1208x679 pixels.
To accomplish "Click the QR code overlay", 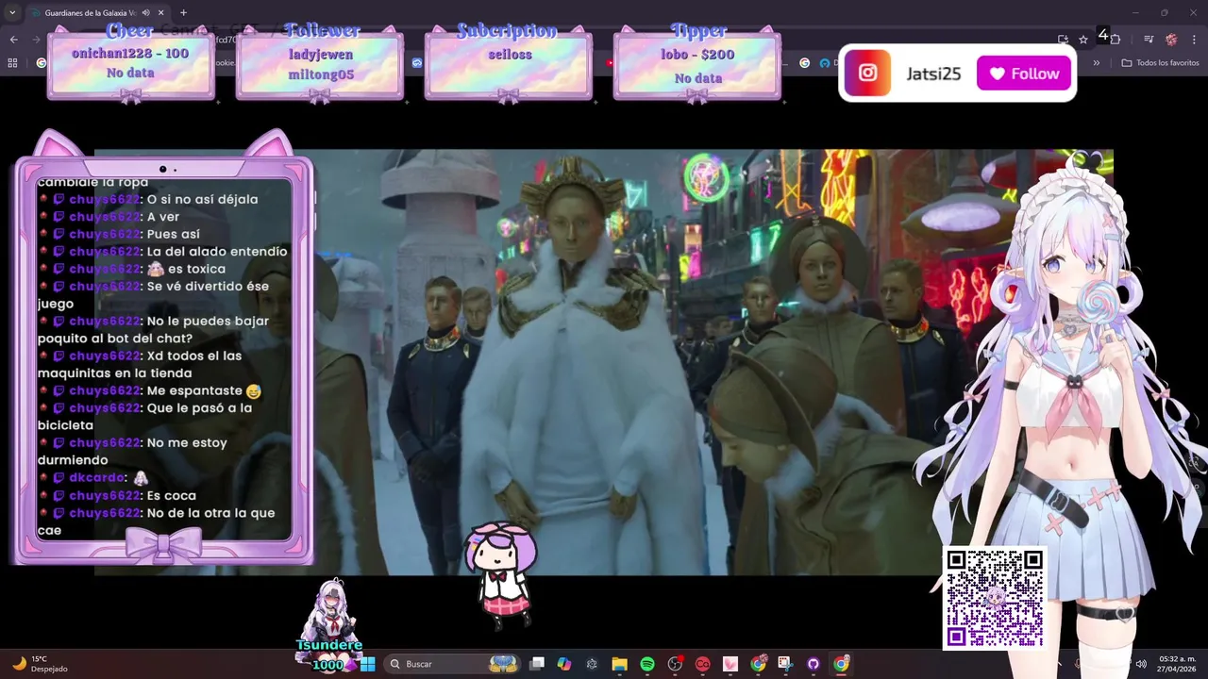I will [x=995, y=598].
